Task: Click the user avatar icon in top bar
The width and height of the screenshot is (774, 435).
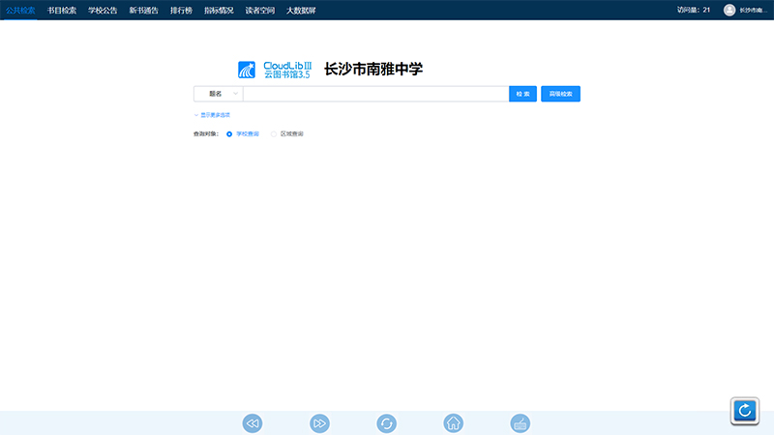Action: pos(729,10)
